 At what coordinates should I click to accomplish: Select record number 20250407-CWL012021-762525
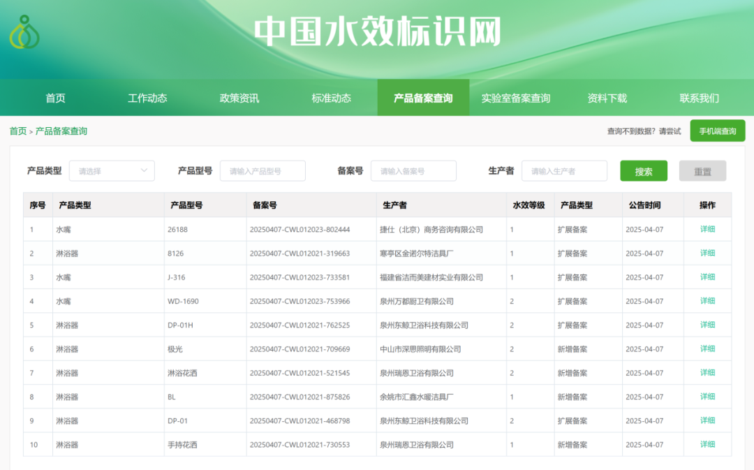[x=300, y=325]
